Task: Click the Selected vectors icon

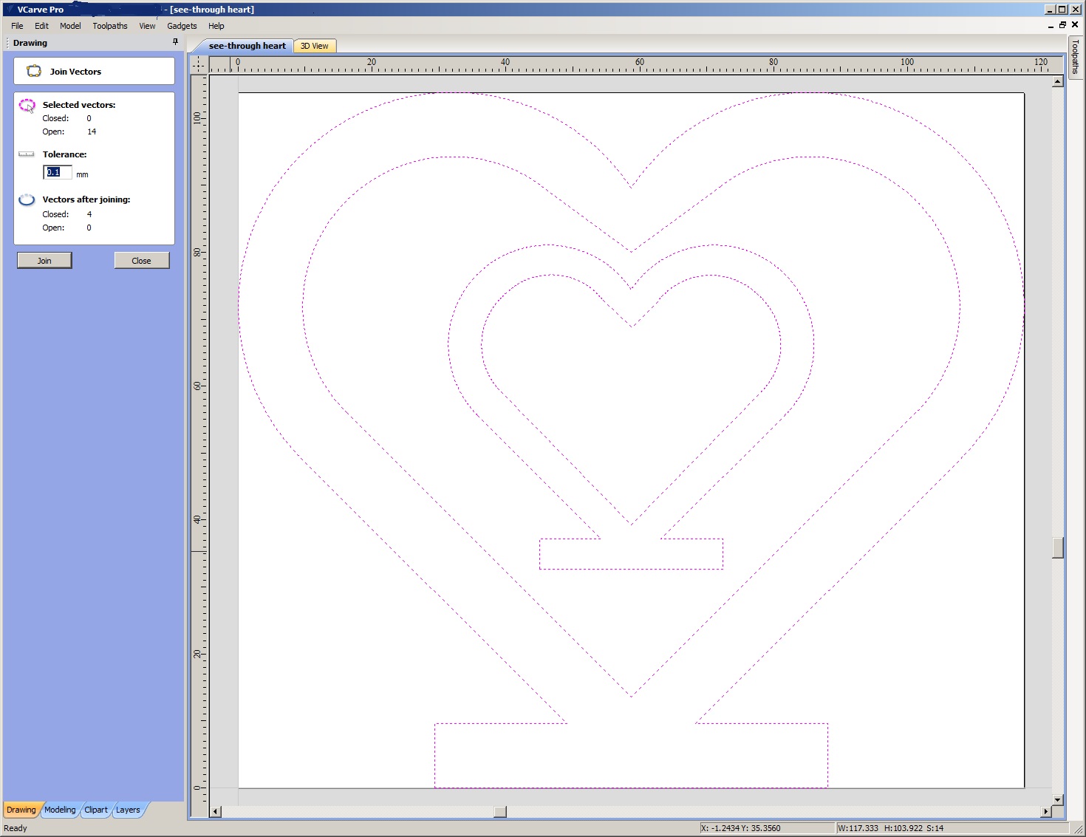Action: coord(27,106)
